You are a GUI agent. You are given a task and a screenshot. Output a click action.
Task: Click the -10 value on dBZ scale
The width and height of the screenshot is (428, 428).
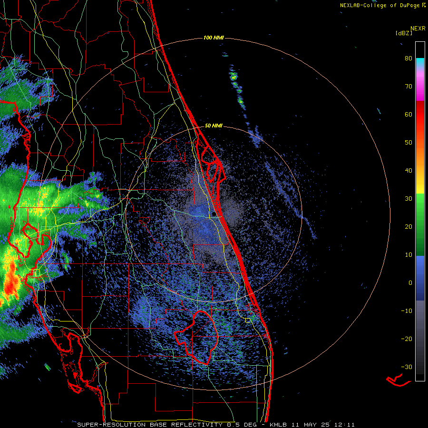pos(407,311)
